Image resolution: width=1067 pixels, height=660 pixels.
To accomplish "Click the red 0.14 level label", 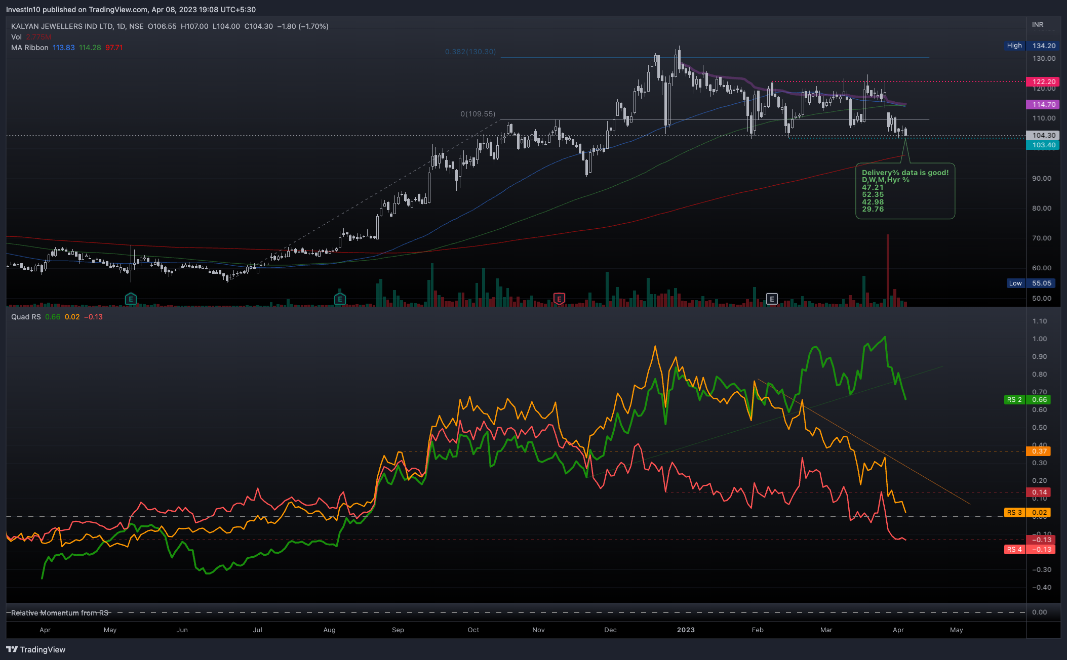I will pos(1039,492).
